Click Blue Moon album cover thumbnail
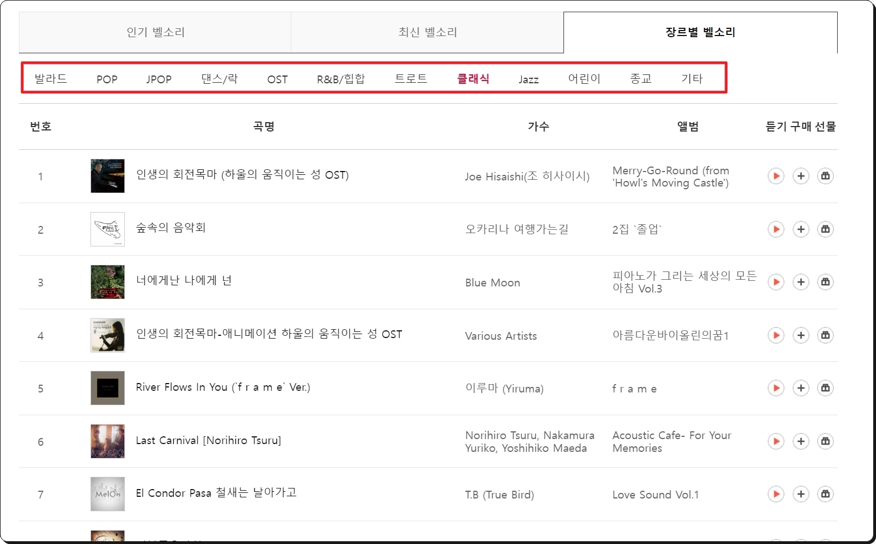The width and height of the screenshot is (876, 544). (108, 282)
